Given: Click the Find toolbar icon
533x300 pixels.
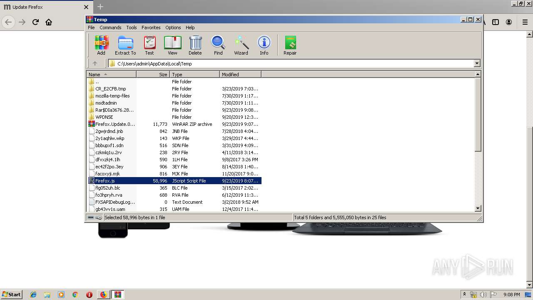Looking at the screenshot, I should 218,45.
